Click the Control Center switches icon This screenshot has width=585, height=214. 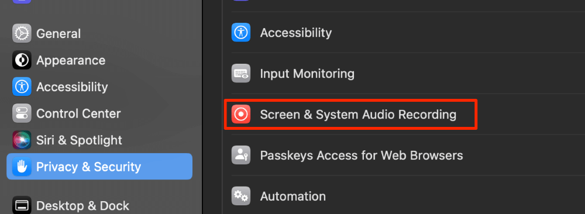(22, 113)
